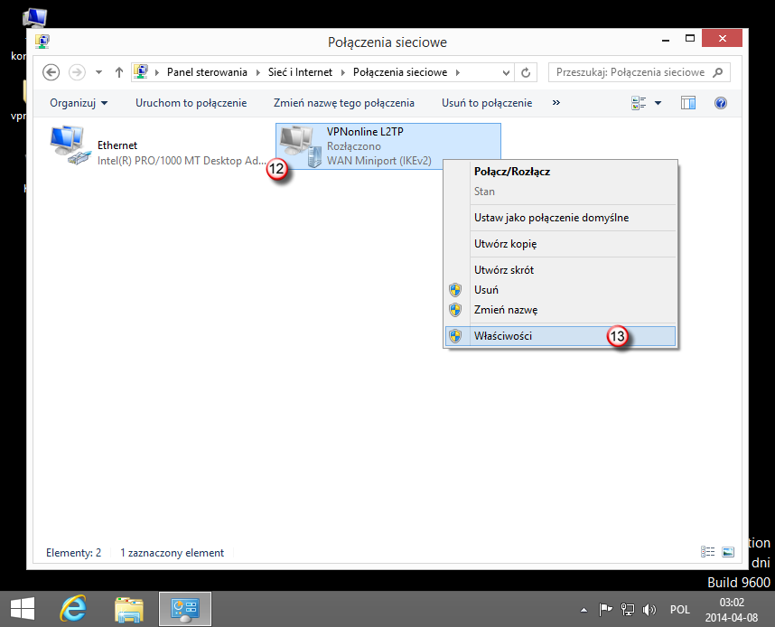Viewport: 775px width, 627px height.
Task: Choose Utwórz skrót in context menu
Action: tap(561, 270)
